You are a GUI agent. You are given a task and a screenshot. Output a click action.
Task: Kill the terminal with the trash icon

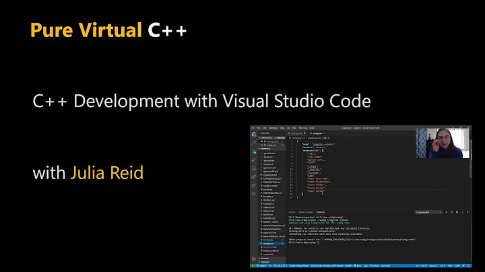[x=457, y=212]
